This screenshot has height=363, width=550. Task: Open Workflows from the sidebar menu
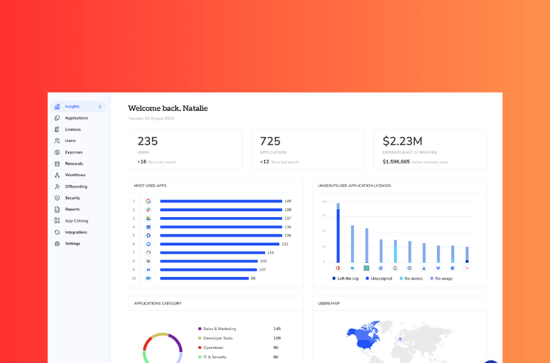click(x=75, y=175)
